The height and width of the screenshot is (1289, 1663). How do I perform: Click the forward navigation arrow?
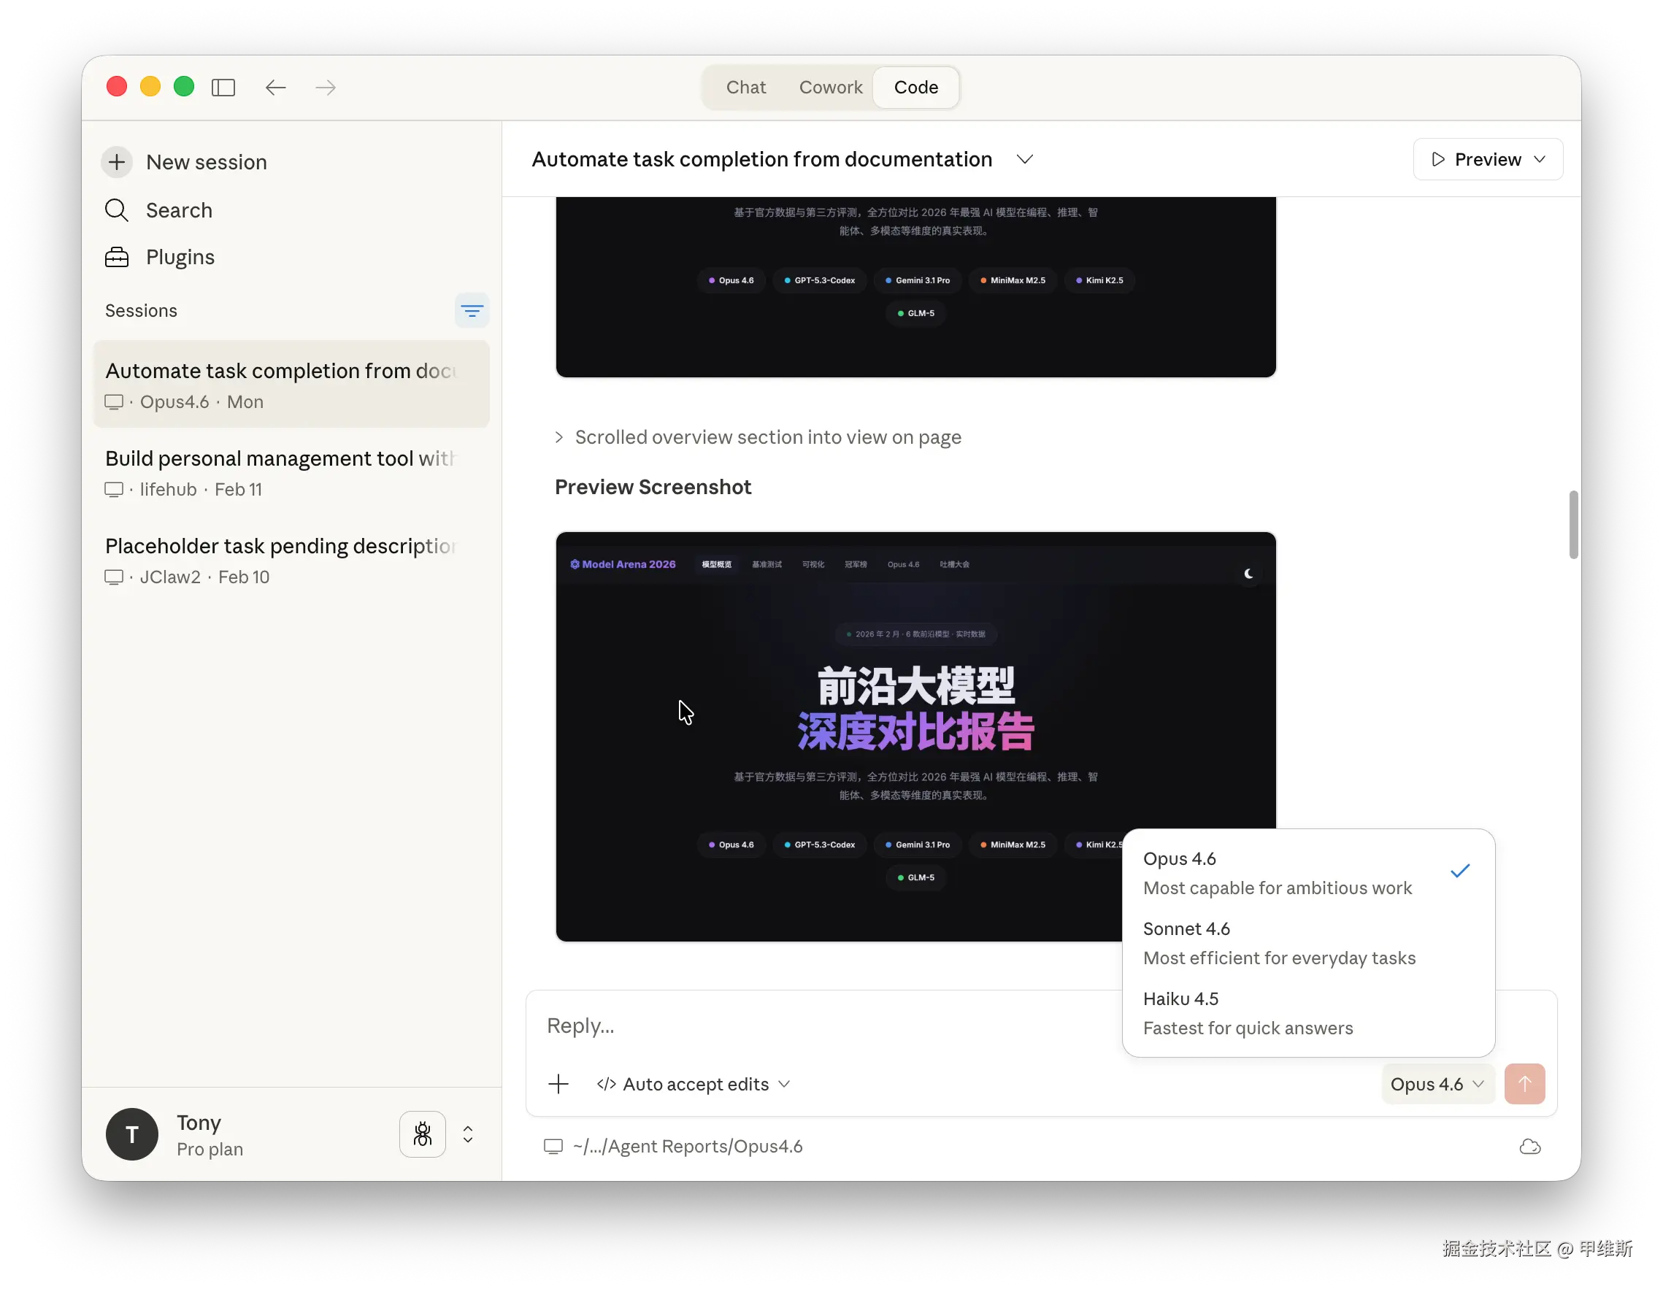pyautogui.click(x=325, y=88)
